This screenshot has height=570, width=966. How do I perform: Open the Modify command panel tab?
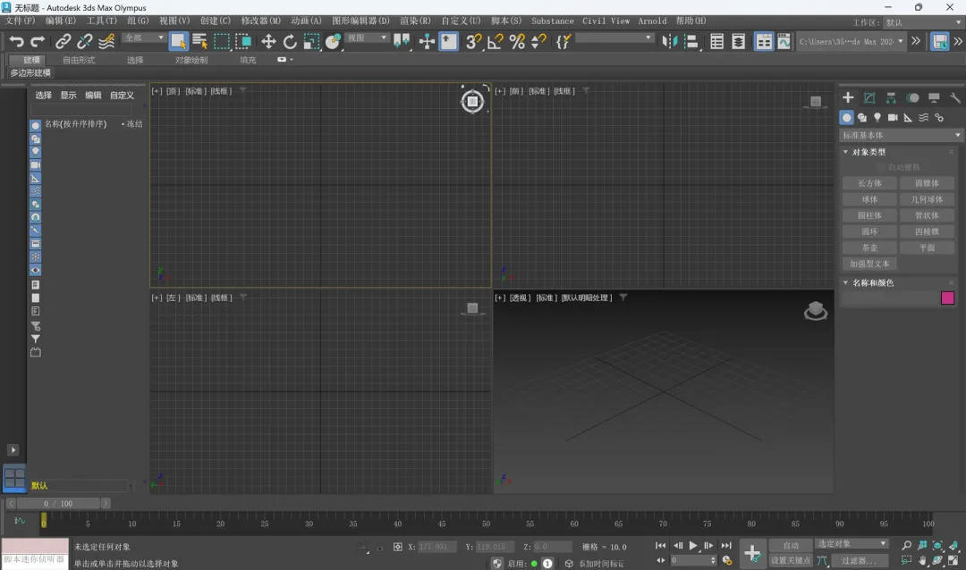coord(869,98)
